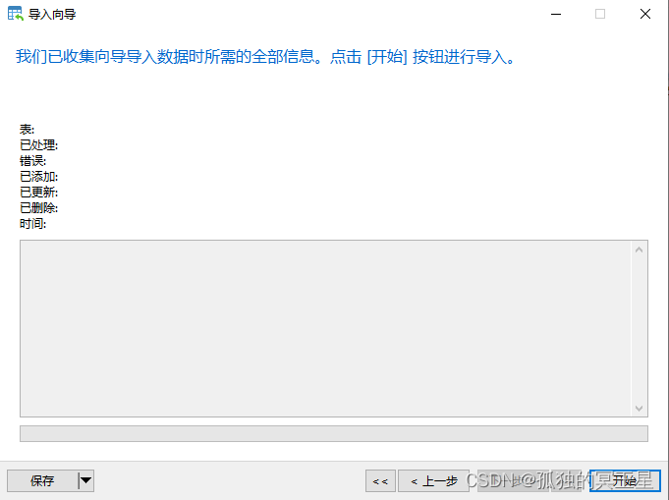This screenshot has height=500, width=669.
Task: Go back using the 上一步 button
Action: pos(433,480)
